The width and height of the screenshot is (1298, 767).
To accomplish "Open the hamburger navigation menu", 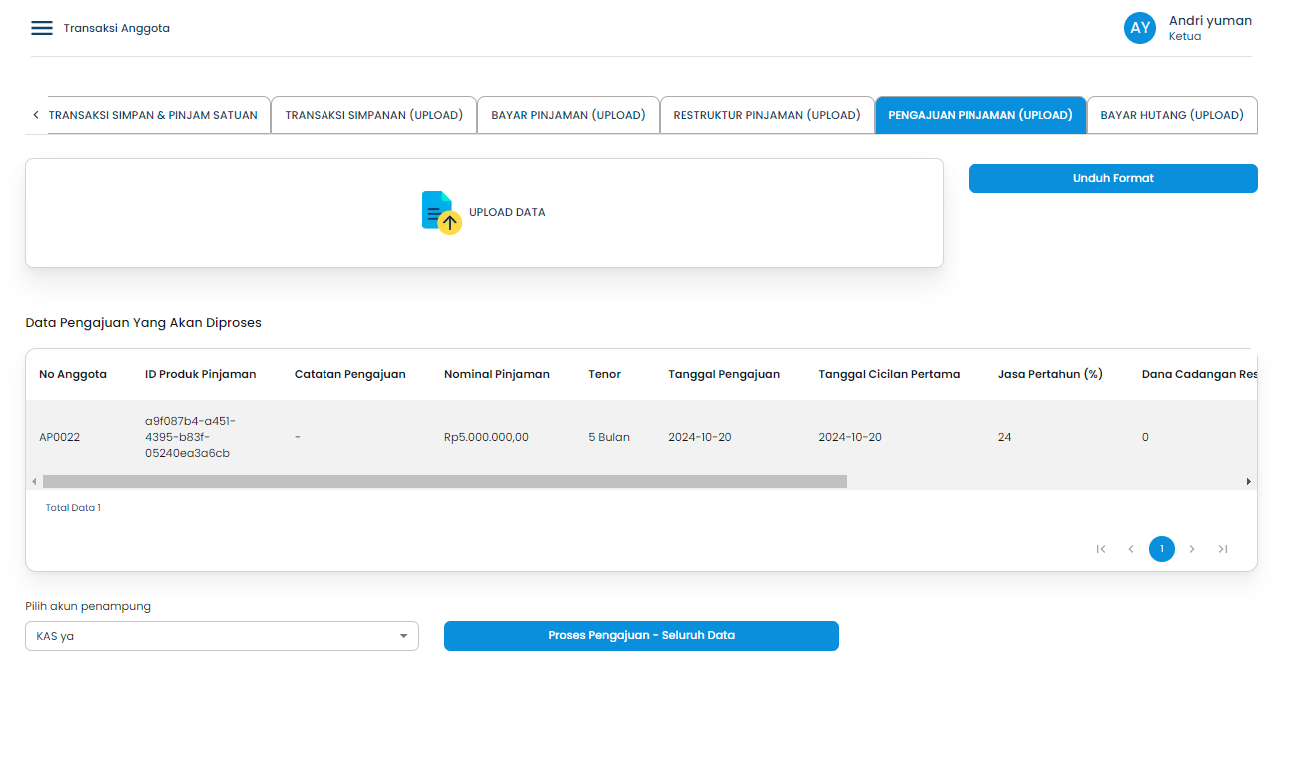I will pos(41,28).
